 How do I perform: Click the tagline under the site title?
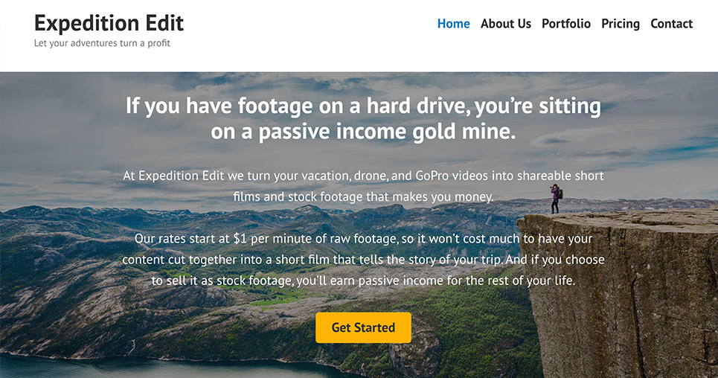102,43
